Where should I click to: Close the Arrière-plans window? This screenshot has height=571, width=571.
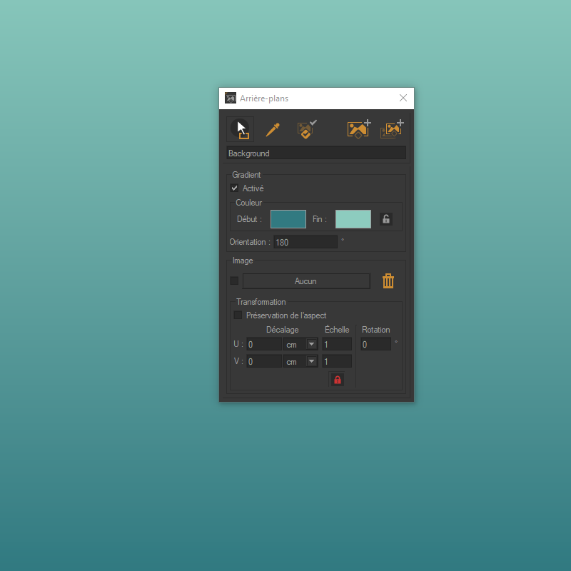[403, 98]
